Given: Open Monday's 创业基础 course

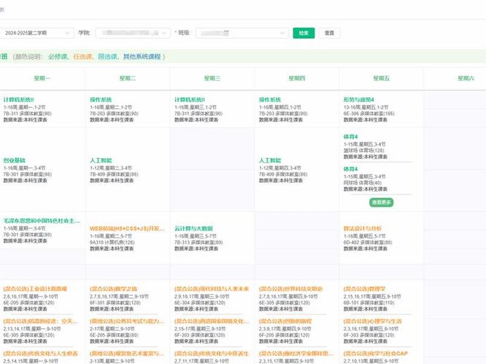Looking at the screenshot, I should [14, 160].
